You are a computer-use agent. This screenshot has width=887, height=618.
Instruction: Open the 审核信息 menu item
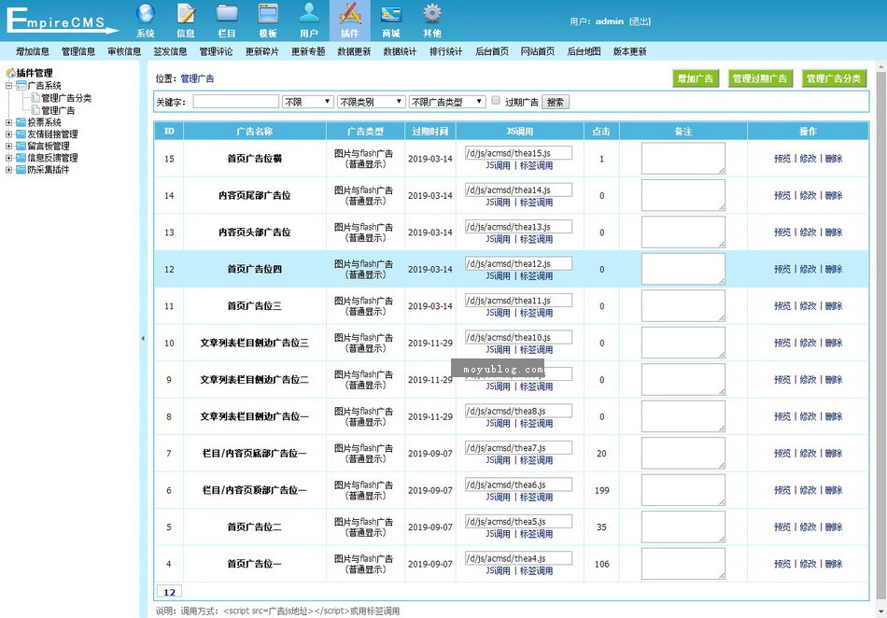pyautogui.click(x=124, y=51)
